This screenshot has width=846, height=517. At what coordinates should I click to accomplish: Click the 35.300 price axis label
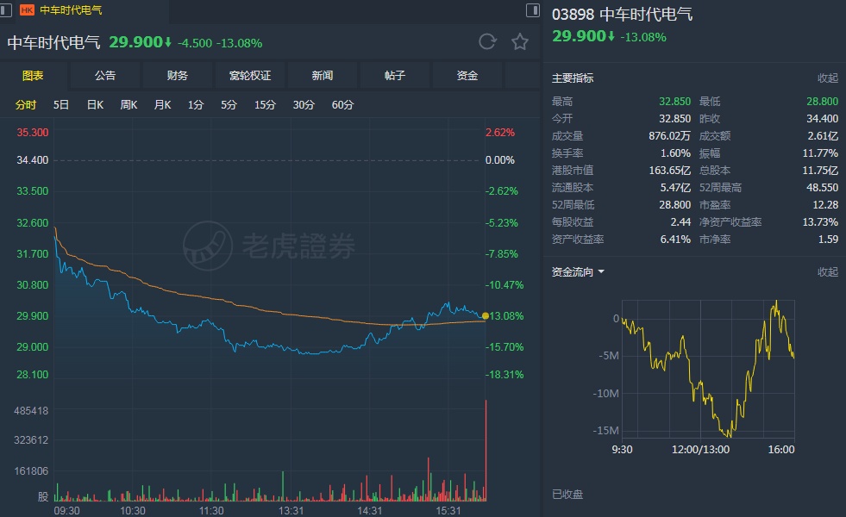click(33, 133)
